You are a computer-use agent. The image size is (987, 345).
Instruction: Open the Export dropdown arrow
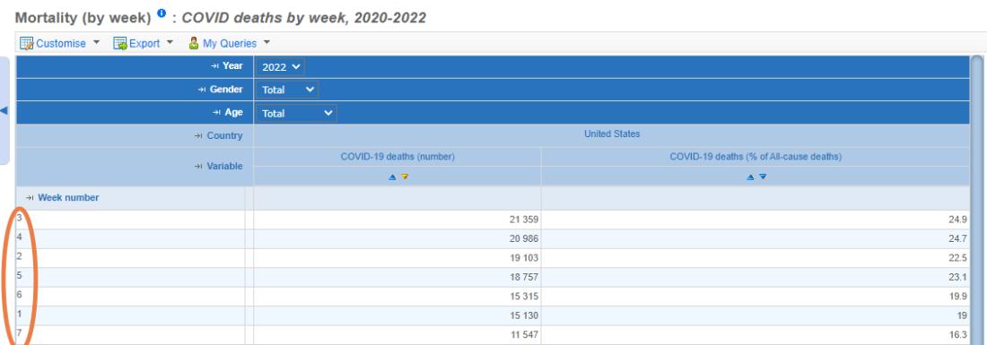[170, 43]
